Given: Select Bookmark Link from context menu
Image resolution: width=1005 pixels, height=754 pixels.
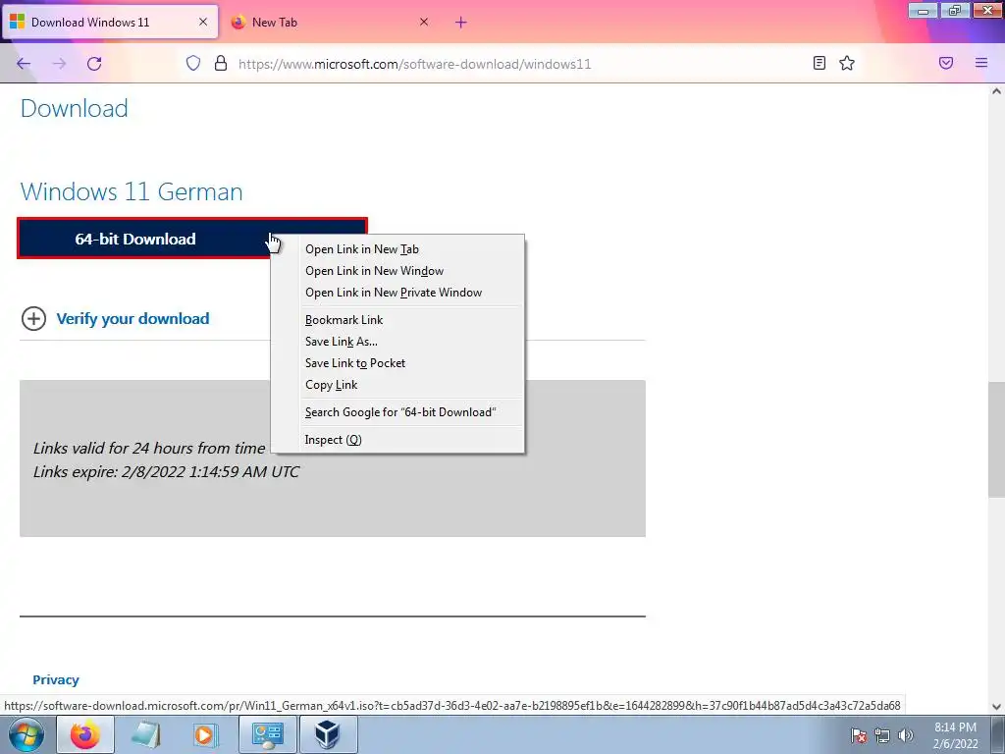Looking at the screenshot, I should (x=344, y=320).
